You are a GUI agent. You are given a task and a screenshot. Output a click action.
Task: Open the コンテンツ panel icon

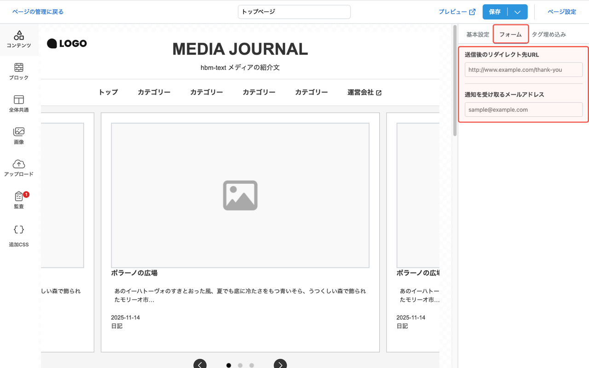pyautogui.click(x=19, y=40)
